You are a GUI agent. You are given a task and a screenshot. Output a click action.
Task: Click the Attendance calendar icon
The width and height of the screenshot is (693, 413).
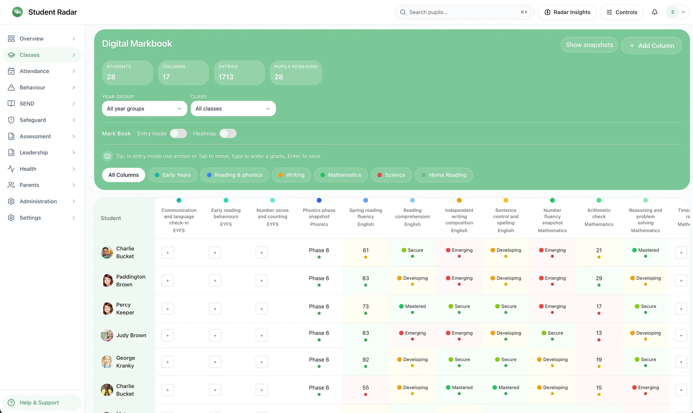click(11, 71)
